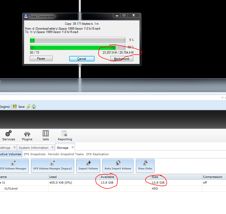The image size is (226, 214).
Task: Click the 23.257,9 M / 25.704,4 M text
Action: coord(118,53)
